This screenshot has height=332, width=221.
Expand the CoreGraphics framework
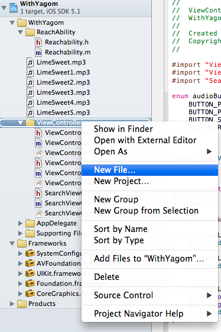click(x=20, y=294)
